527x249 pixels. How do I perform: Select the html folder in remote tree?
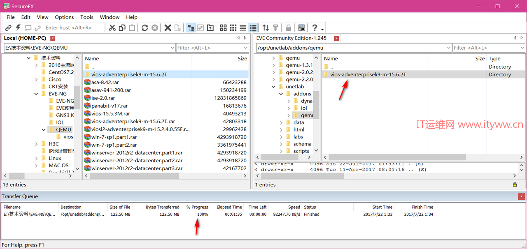(x=298, y=129)
